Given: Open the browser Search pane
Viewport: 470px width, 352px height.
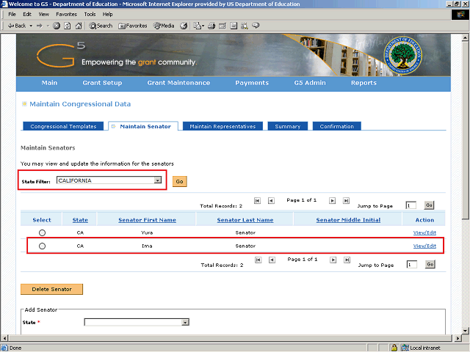Looking at the screenshot, I should pyautogui.click(x=101, y=26).
